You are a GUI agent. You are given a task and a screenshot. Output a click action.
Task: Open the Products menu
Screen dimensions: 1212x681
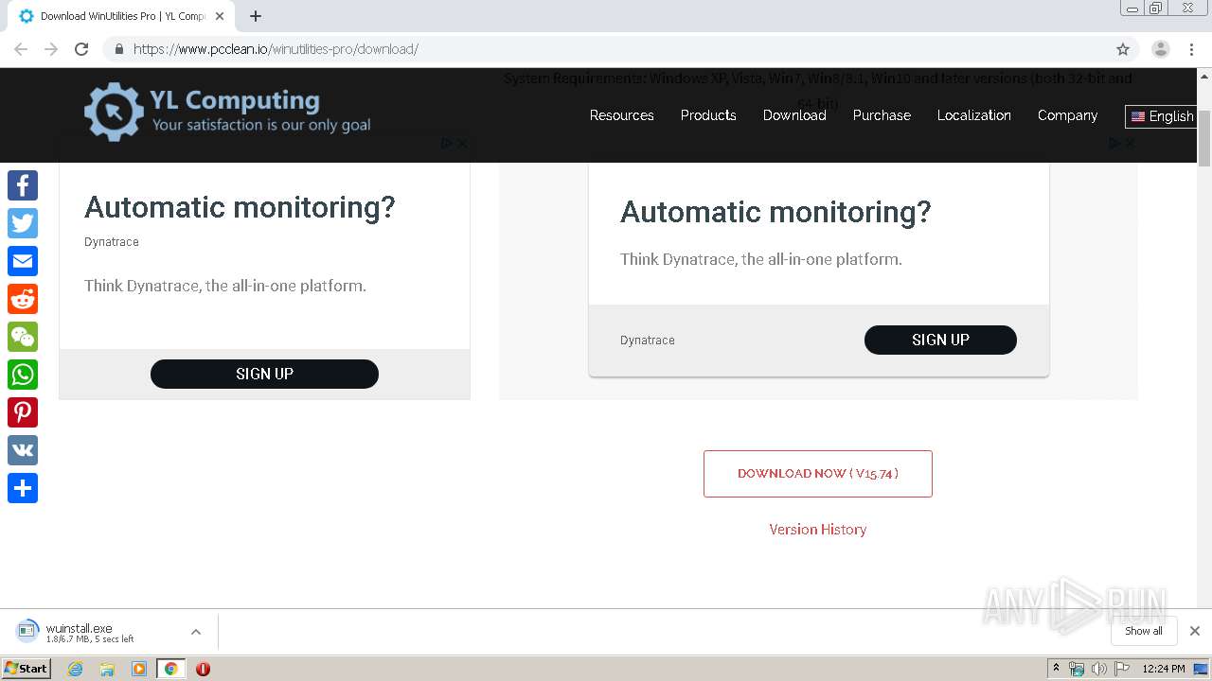708,115
